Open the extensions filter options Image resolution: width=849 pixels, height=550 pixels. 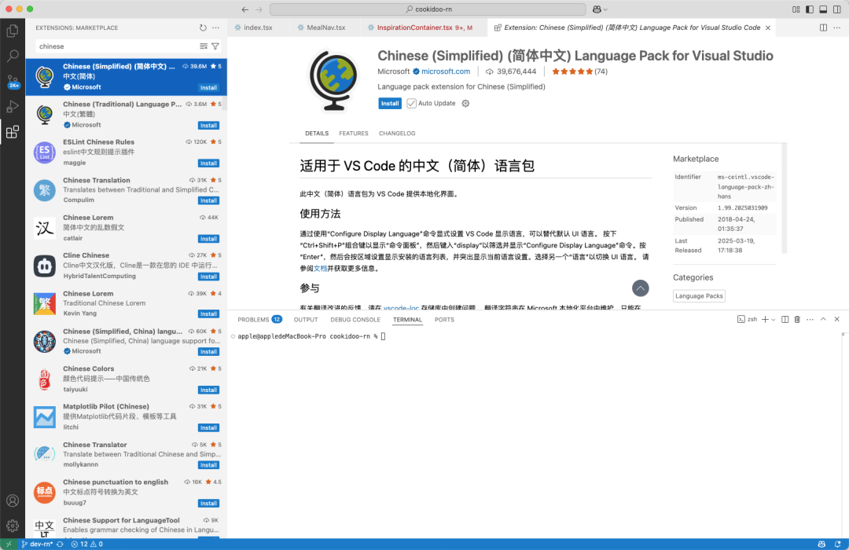[x=215, y=46]
